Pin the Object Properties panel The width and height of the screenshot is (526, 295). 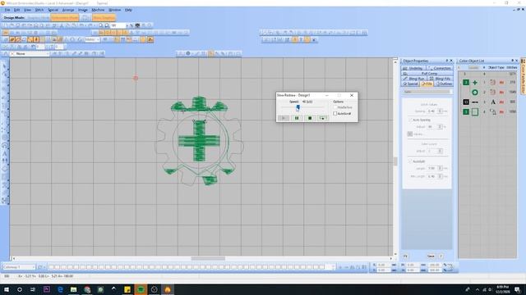[x=446, y=61]
